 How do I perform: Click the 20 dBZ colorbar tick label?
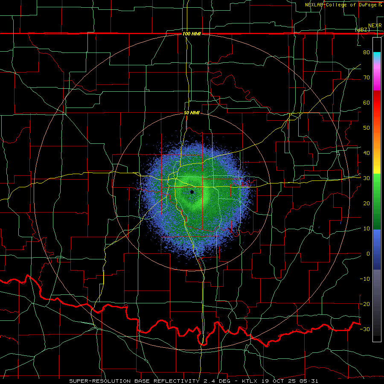pyautogui.click(x=367, y=203)
